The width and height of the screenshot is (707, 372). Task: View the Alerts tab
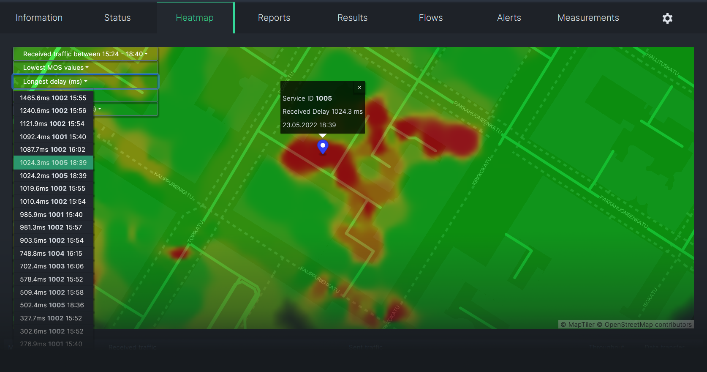509,18
